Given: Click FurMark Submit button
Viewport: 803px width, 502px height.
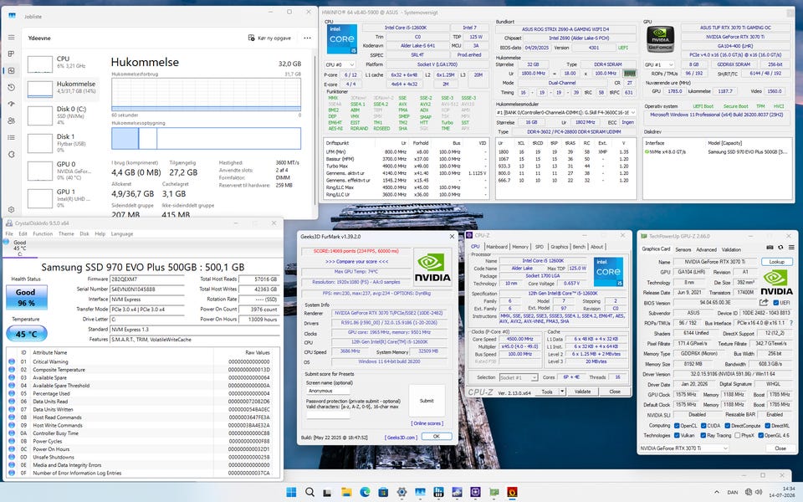Looking at the screenshot, I should [427, 401].
